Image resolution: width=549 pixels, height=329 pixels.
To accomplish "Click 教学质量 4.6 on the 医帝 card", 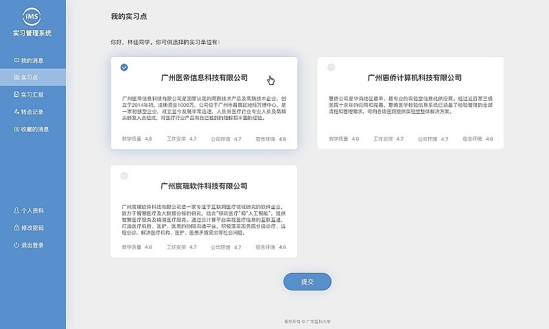I will coord(137,139).
